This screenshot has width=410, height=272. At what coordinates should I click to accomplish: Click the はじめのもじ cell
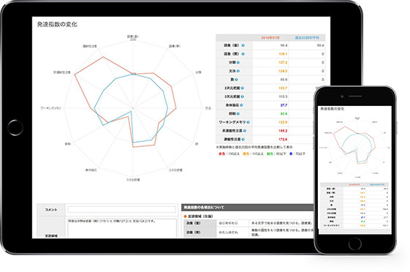[x=229, y=223]
